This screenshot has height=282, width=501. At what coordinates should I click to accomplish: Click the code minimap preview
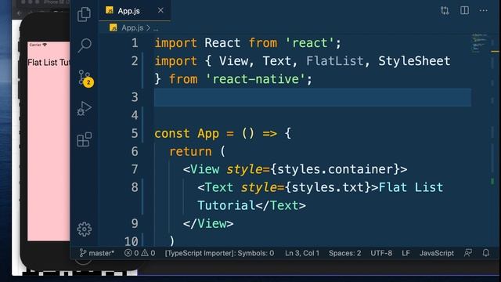(x=479, y=43)
